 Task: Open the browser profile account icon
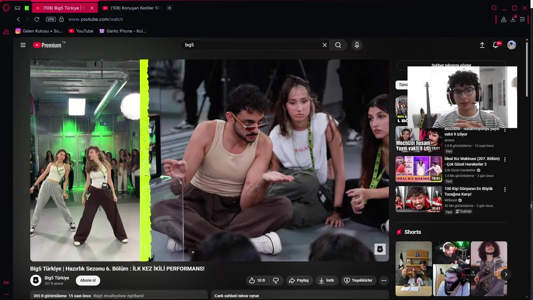503,19
